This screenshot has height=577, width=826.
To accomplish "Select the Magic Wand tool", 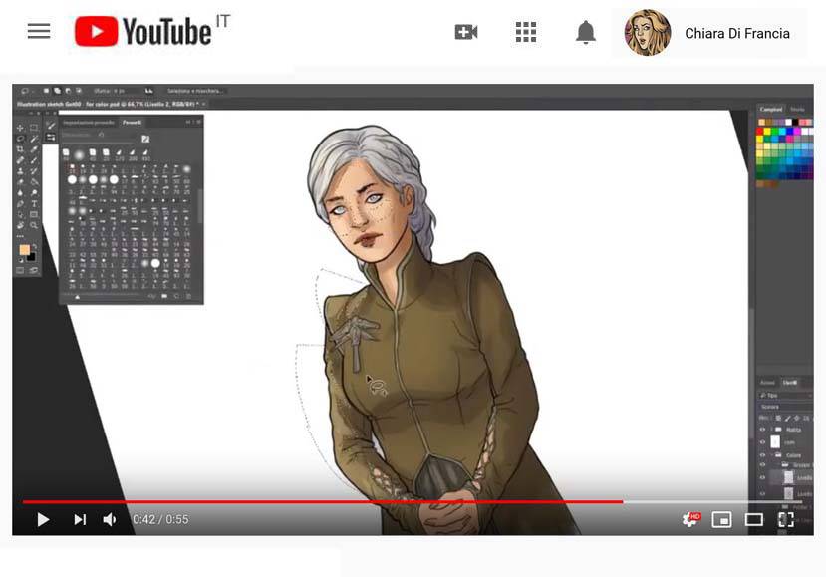I will tap(34, 139).
